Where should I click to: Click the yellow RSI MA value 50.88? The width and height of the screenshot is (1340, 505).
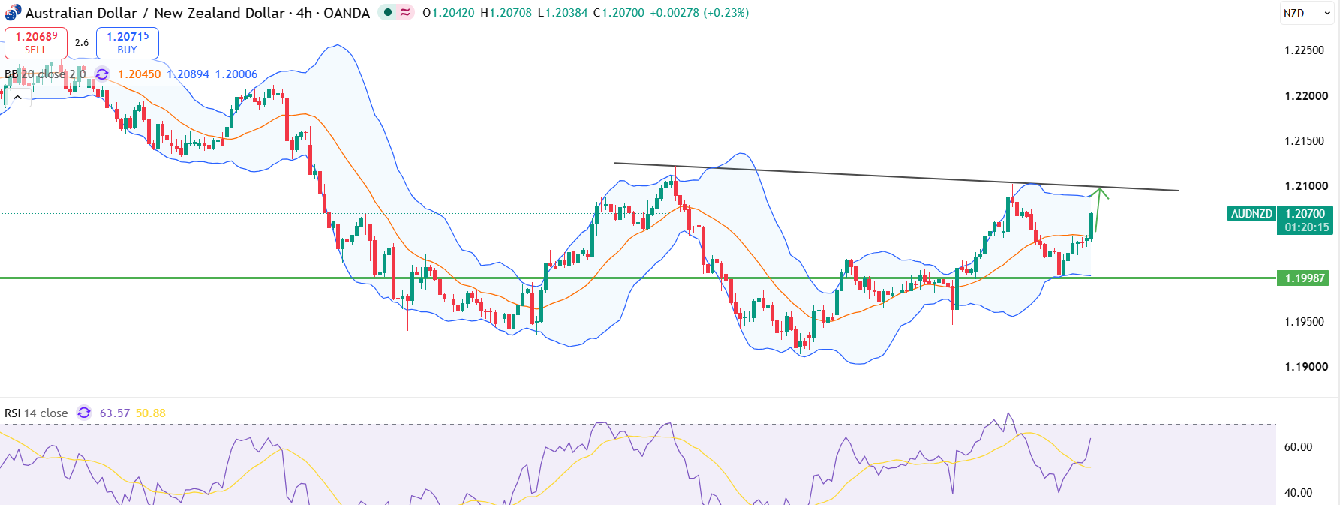coord(151,413)
